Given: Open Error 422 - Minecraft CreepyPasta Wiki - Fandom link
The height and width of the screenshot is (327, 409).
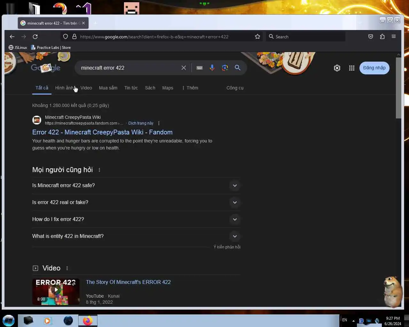Looking at the screenshot, I should 102,132.
